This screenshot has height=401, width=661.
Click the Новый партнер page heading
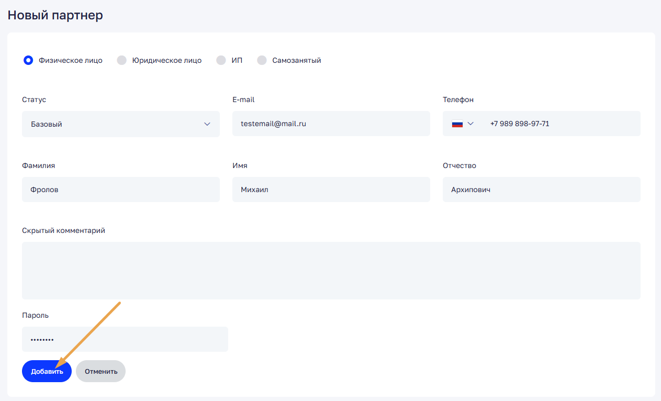pos(55,15)
